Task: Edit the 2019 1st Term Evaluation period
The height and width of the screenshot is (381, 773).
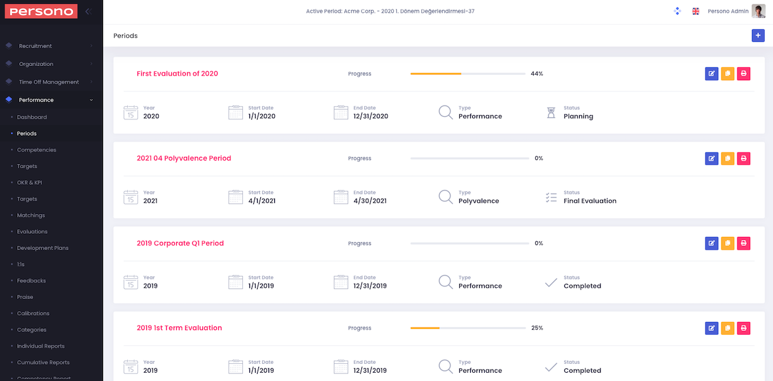Action: (x=711, y=328)
